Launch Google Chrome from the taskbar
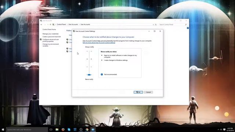Screen dimensions: 235x132 (87, 129)
